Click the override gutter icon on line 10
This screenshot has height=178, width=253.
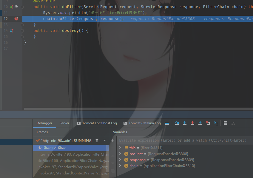[x=11, y=7]
